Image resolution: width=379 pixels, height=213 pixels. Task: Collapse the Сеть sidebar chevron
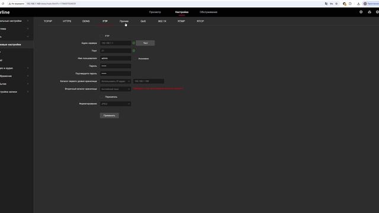tap(28, 37)
